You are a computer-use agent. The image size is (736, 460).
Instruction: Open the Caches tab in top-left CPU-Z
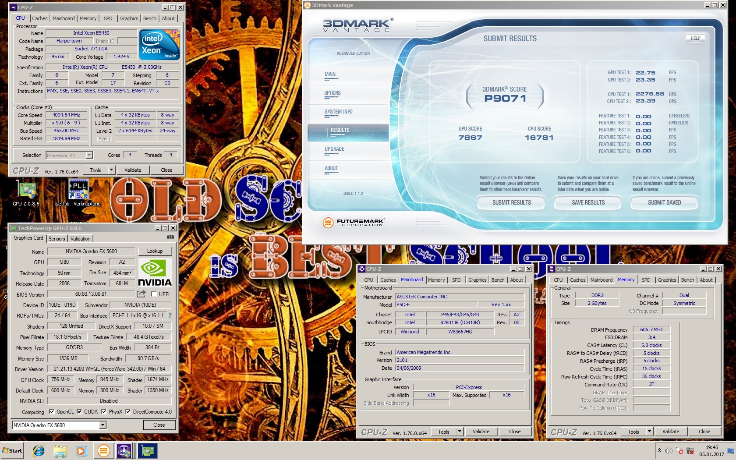39,18
